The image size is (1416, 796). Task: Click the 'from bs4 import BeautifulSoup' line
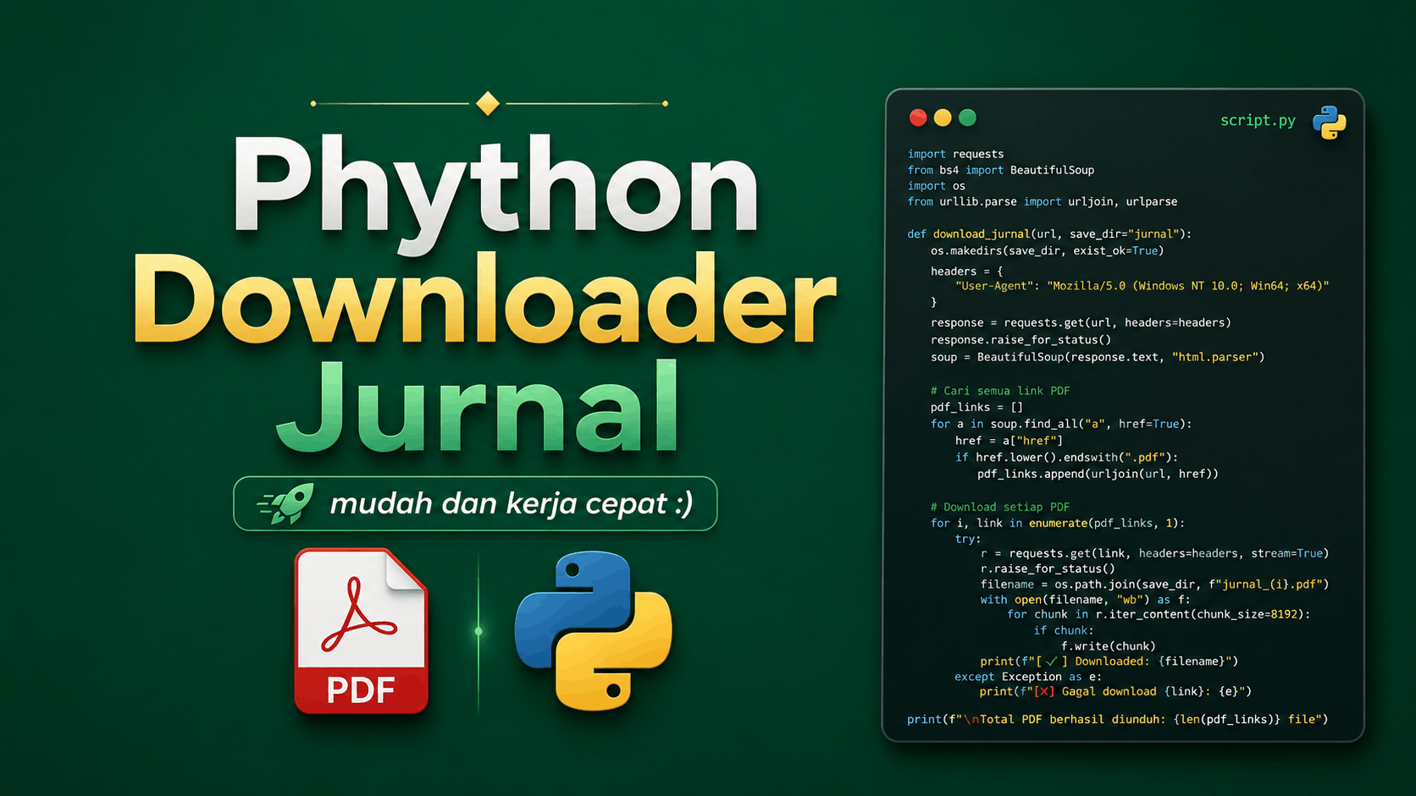[x=1001, y=170]
